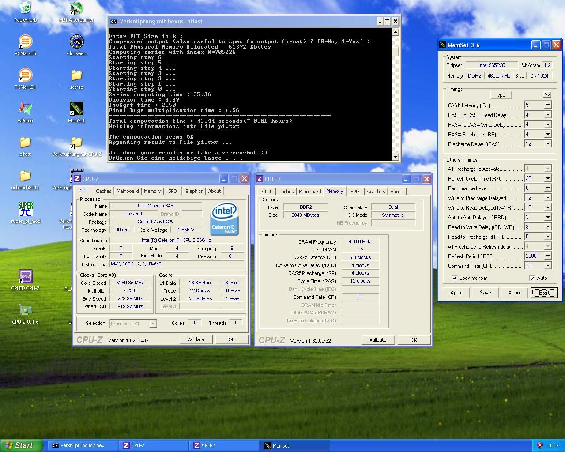This screenshot has height=452, width=565.
Task: Click the About button in MemSet
Action: click(x=515, y=293)
